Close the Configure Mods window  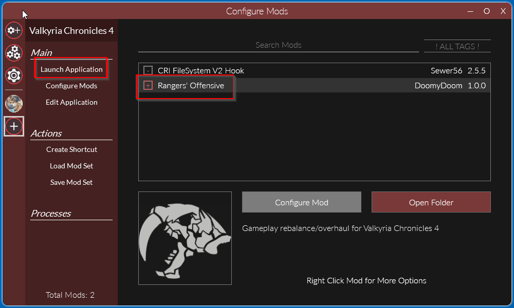click(503, 11)
